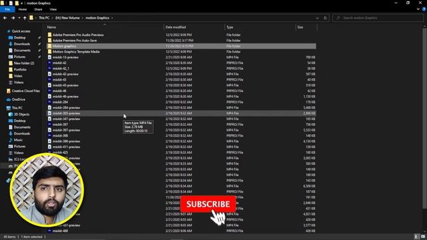Go back to the previous folder
Image resolution: width=427 pixels, height=240 pixels.
(5, 18)
